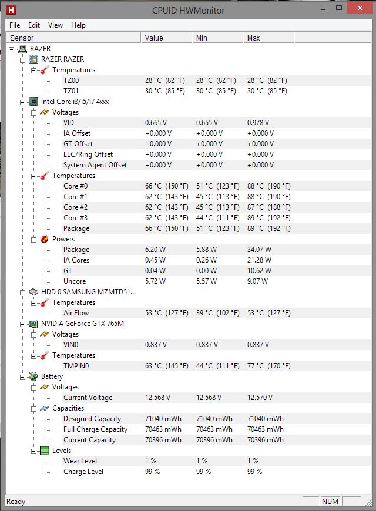Click the RAZER RAZER motherboard icon

[33, 59]
